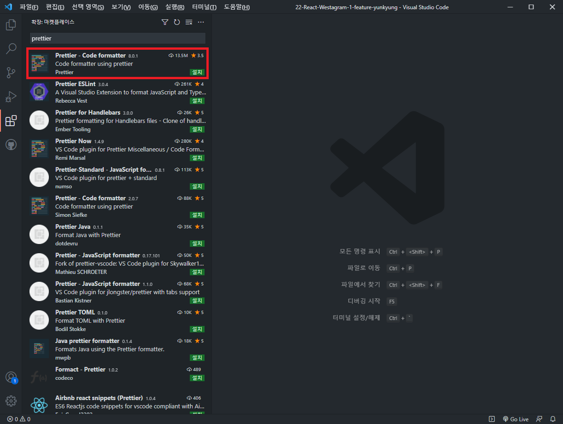Screen dimensions: 563x424
Task: Open the 이동(G) menu
Action: tap(148, 7)
